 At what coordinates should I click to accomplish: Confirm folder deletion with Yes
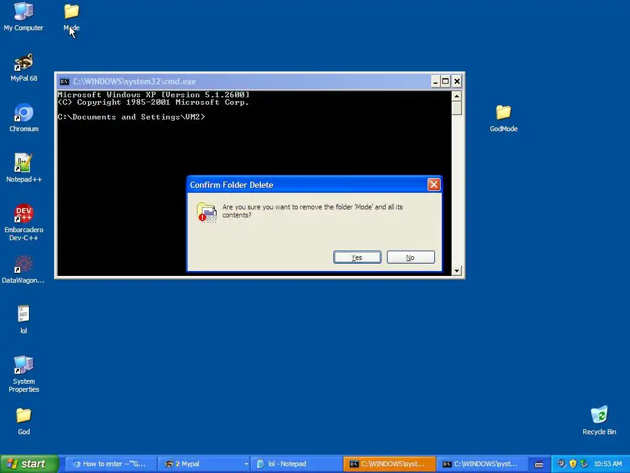click(357, 257)
